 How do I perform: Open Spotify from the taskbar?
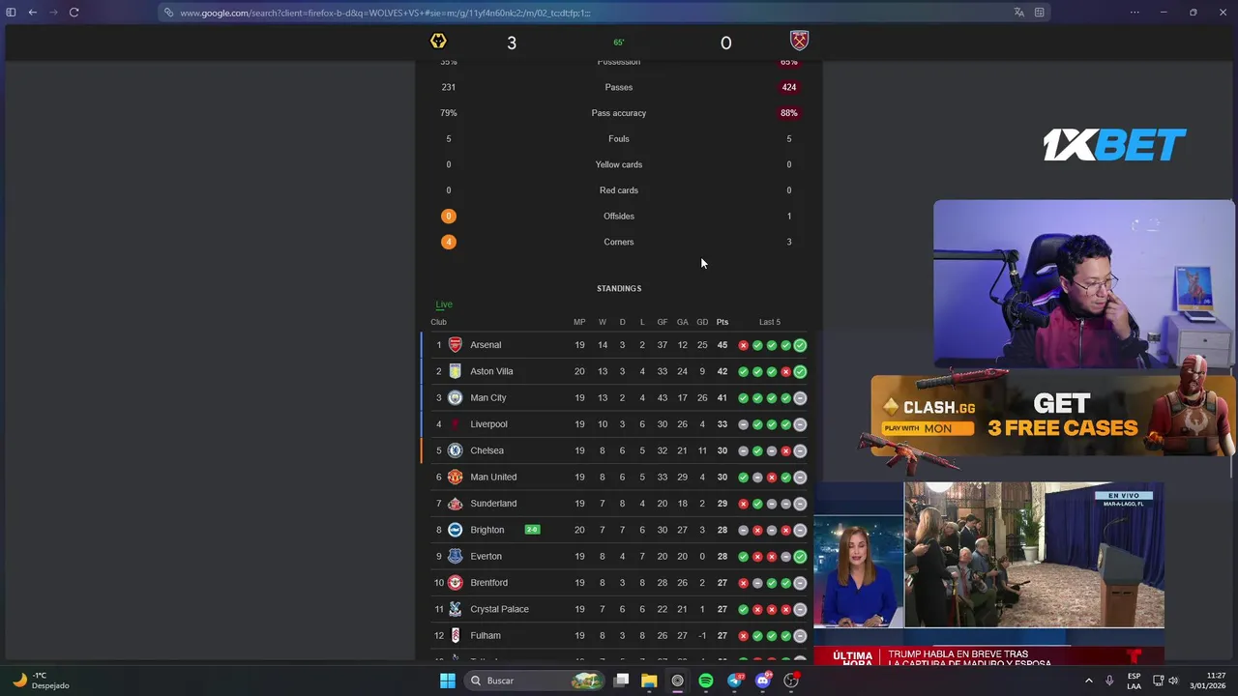pos(706,681)
